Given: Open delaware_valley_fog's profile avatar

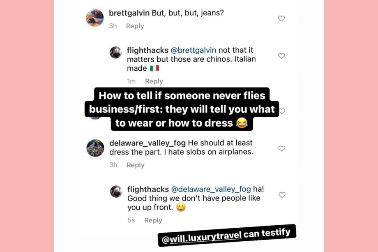Looking at the screenshot, I should [x=95, y=148].
